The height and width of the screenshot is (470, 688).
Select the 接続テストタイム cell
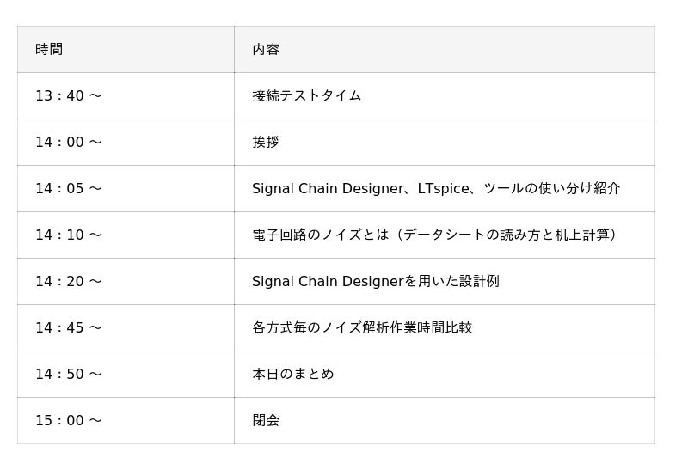[445, 95]
